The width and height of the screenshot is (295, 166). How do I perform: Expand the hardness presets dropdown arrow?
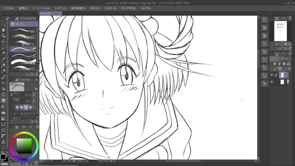(x=34, y=107)
